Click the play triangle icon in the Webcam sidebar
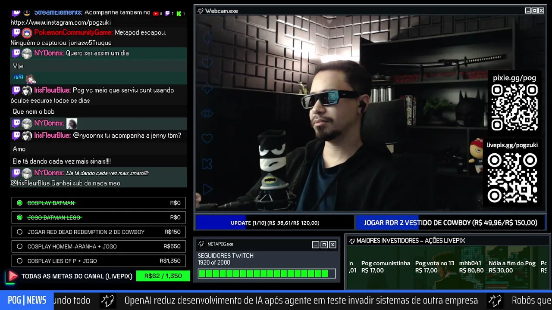The width and height of the screenshot is (552, 310). click(x=207, y=189)
